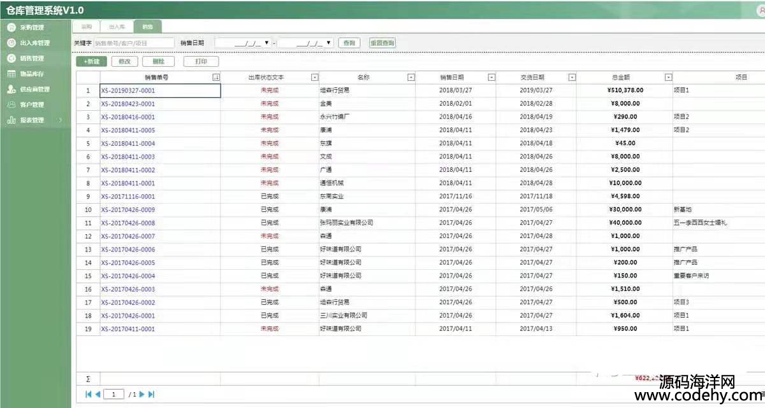The height and width of the screenshot is (408, 765).
Task: Click the 修改 button
Action: pos(125,61)
